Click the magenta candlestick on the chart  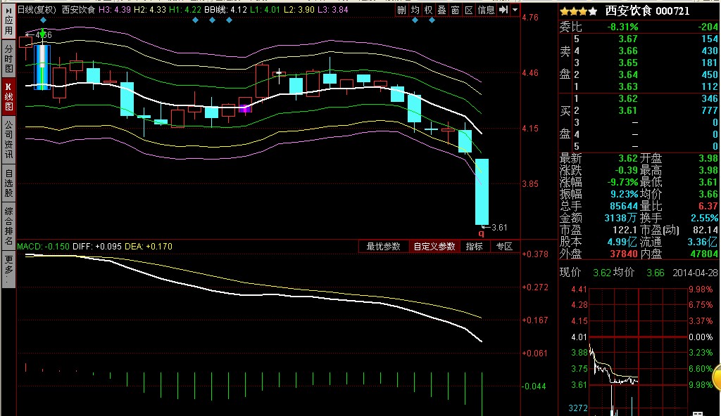(x=245, y=109)
